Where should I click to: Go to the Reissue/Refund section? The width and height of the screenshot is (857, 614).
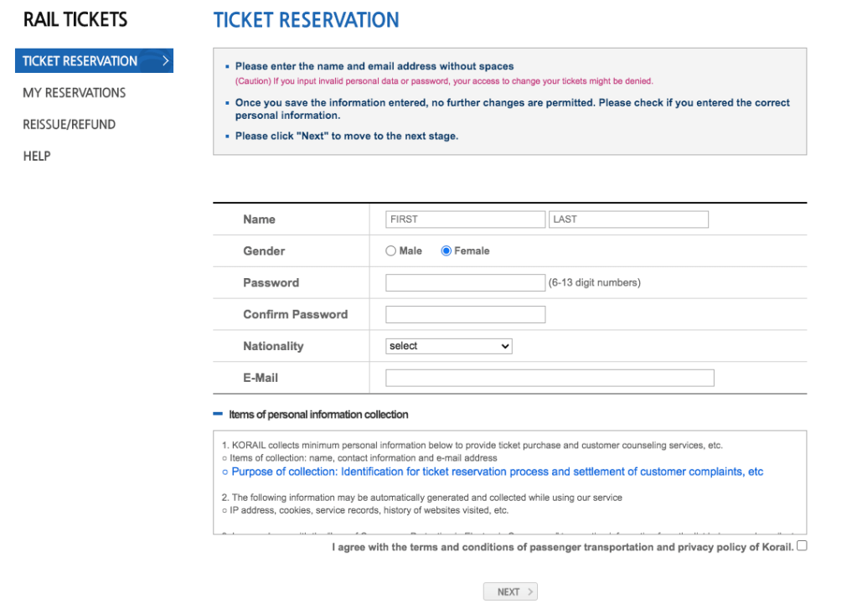click(69, 124)
